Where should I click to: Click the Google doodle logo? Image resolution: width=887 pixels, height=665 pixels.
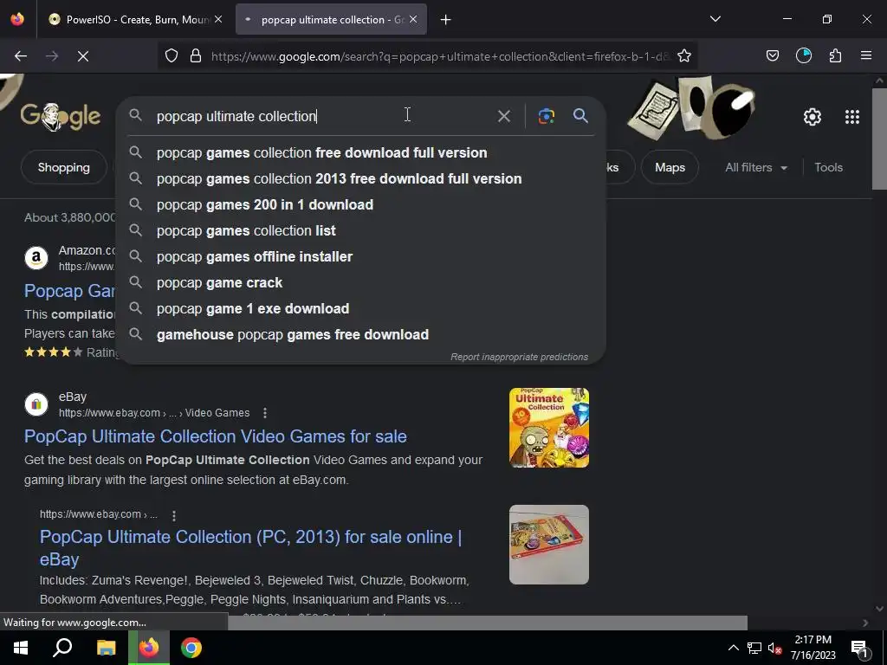click(61, 117)
